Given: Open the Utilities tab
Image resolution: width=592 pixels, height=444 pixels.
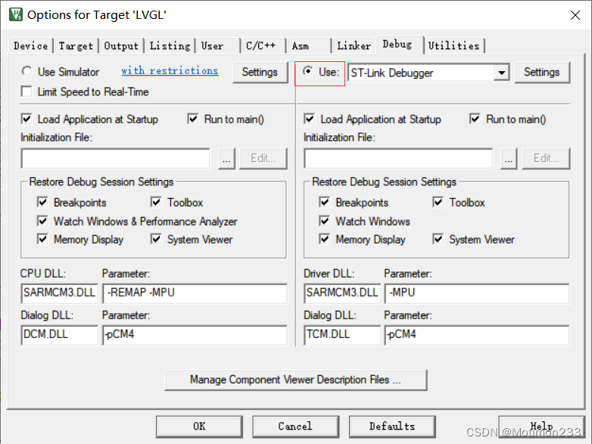Looking at the screenshot, I should 454,45.
